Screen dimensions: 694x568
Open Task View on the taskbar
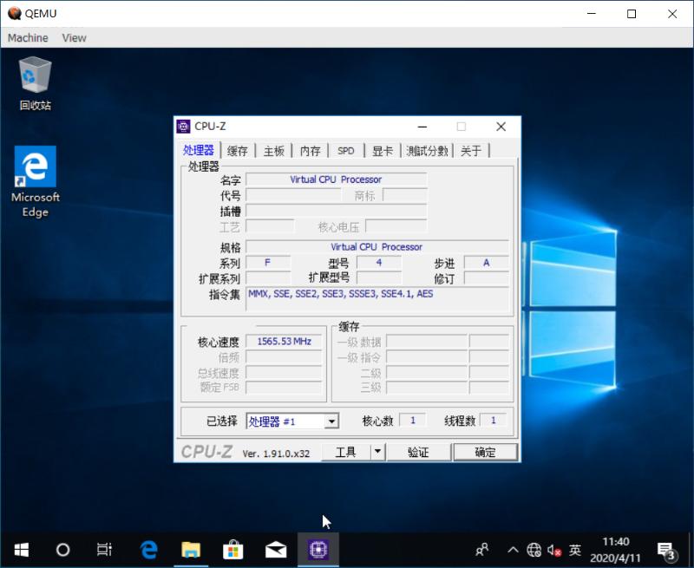pyautogui.click(x=104, y=549)
